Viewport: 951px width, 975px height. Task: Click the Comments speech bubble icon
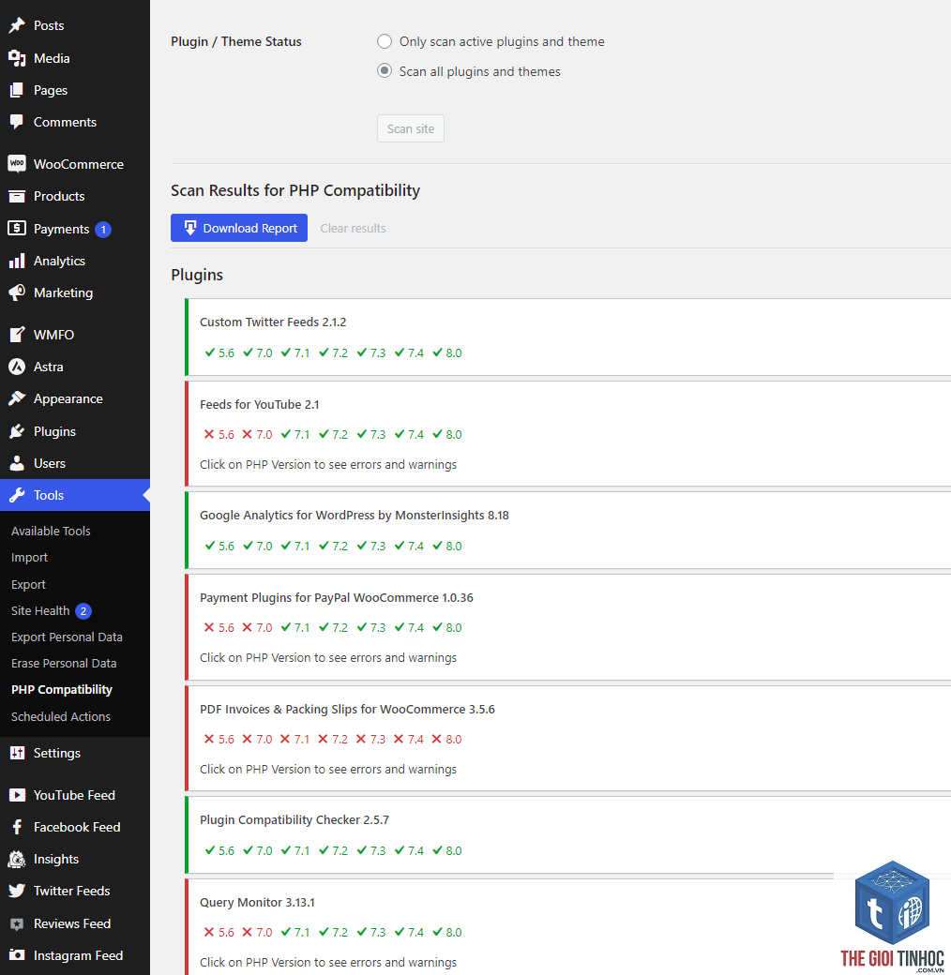click(17, 122)
